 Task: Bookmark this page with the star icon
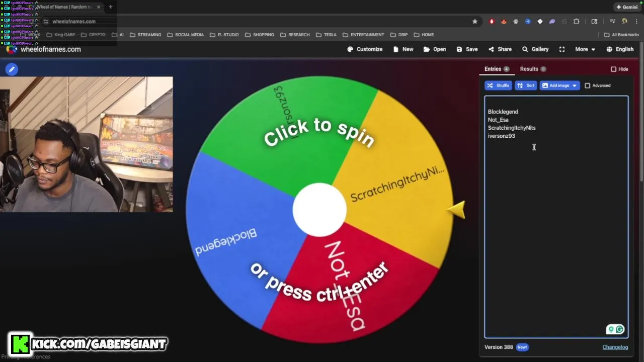click(x=474, y=22)
